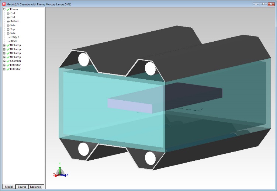This screenshot has width=277, height=191.
Task: Switch to the Source tab
Action: click(x=22, y=187)
